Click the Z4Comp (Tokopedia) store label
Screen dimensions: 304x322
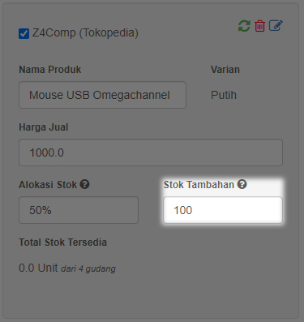(85, 33)
